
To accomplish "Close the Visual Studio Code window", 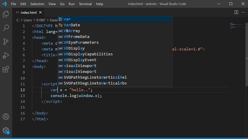I will (243, 4).
